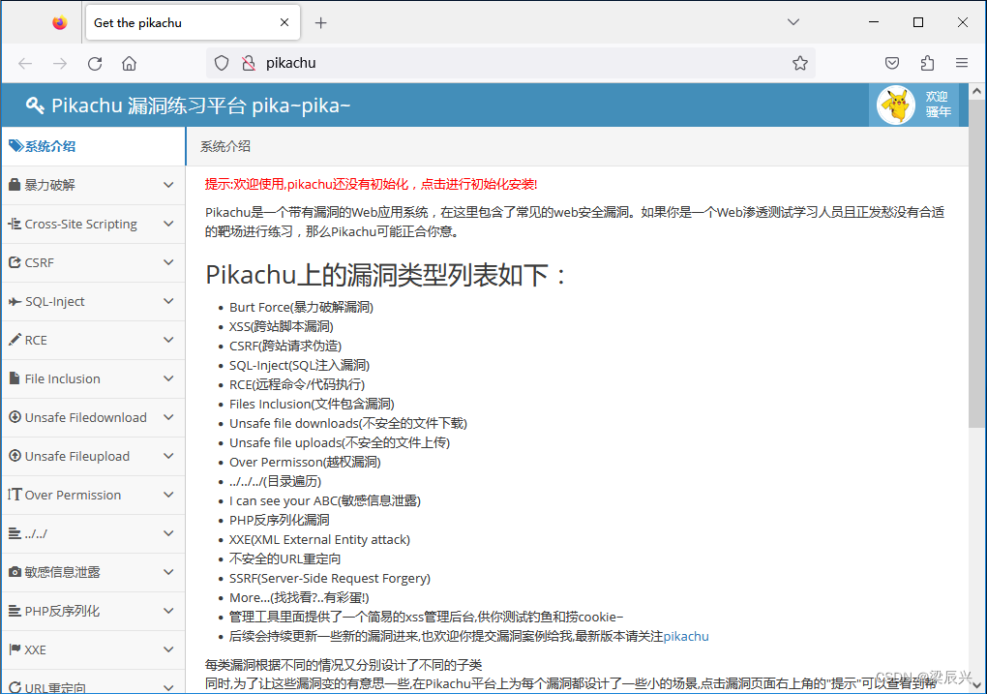Open the blue pikachu hyperlink
Screen dimensions: 987x694
tap(686, 636)
